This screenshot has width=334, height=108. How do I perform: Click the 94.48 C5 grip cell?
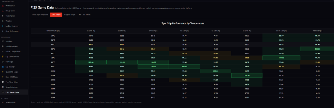click(x=122, y=97)
